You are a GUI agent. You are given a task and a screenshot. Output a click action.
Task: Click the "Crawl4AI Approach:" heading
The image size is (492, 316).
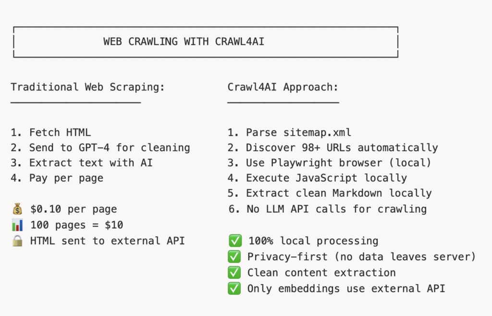click(x=283, y=87)
